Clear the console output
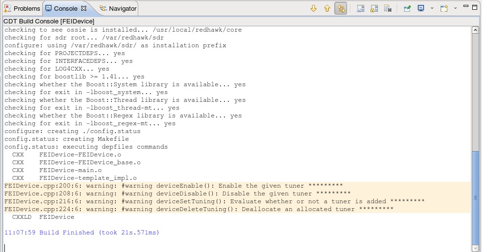482x252 pixels. pyautogui.click(x=388, y=8)
